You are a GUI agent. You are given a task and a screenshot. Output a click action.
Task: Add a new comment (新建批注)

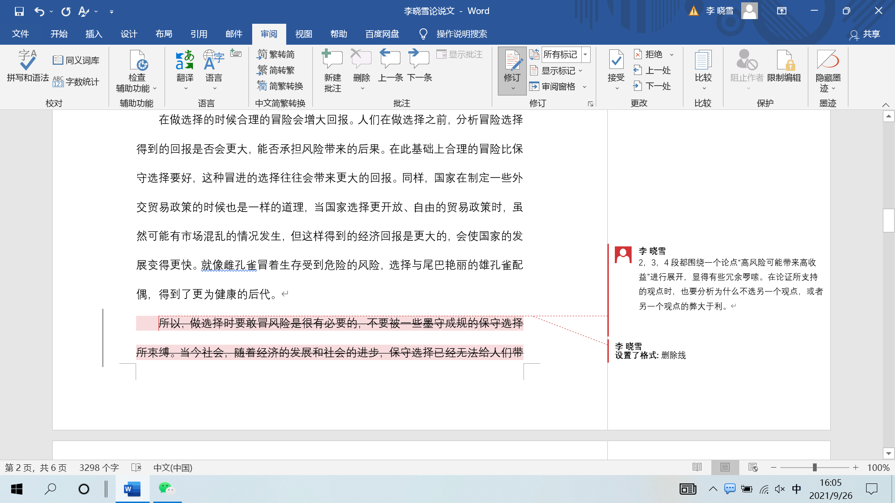coord(332,70)
